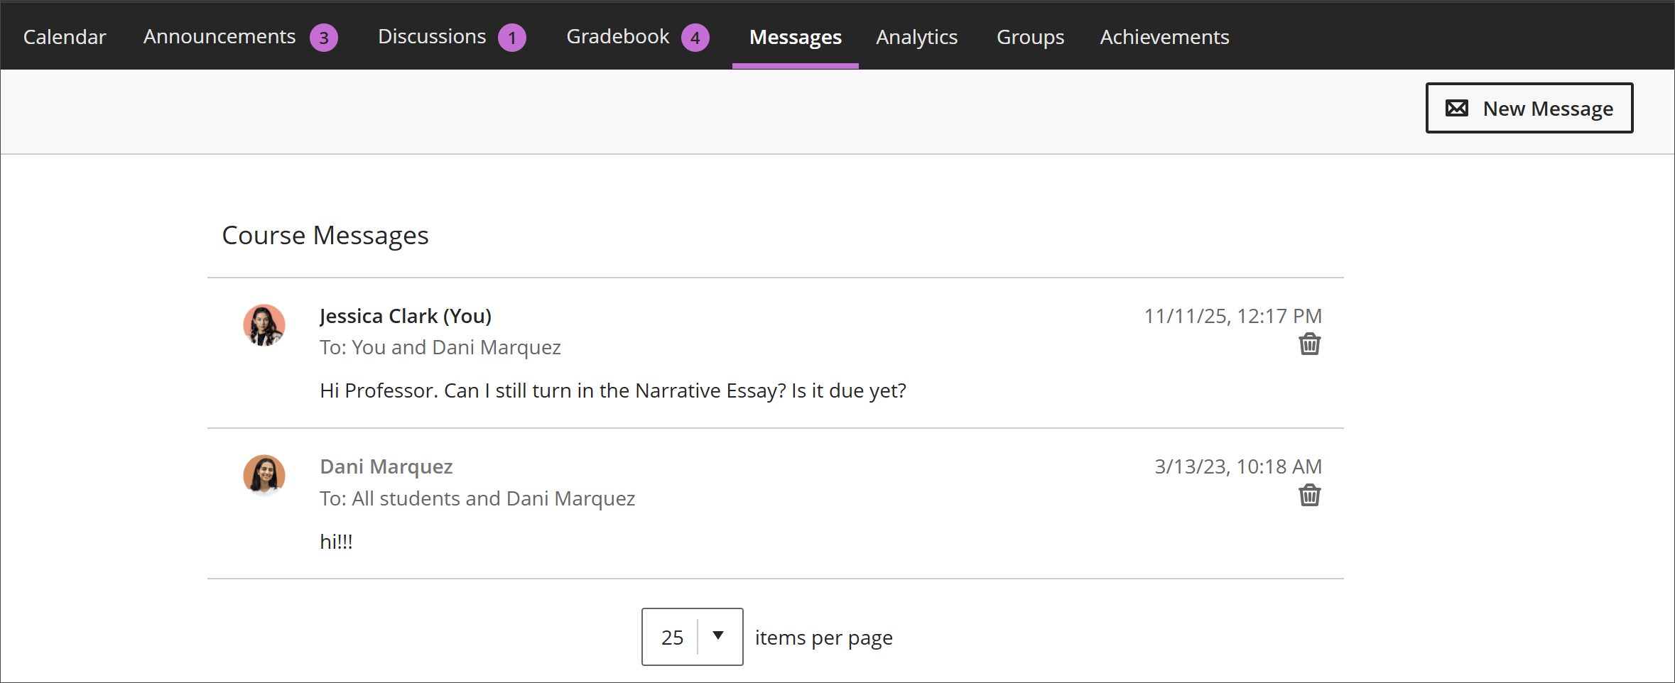Click the New Message button
The width and height of the screenshot is (1675, 683).
click(x=1529, y=108)
